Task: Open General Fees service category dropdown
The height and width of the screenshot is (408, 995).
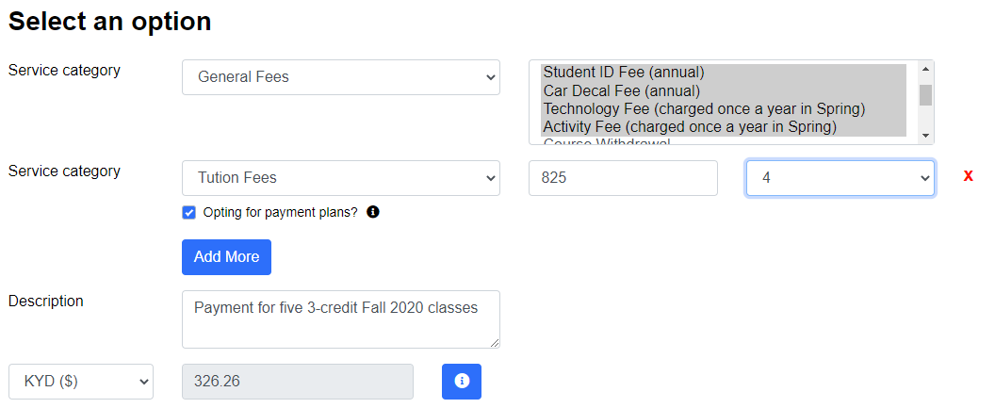Action: coord(341,77)
